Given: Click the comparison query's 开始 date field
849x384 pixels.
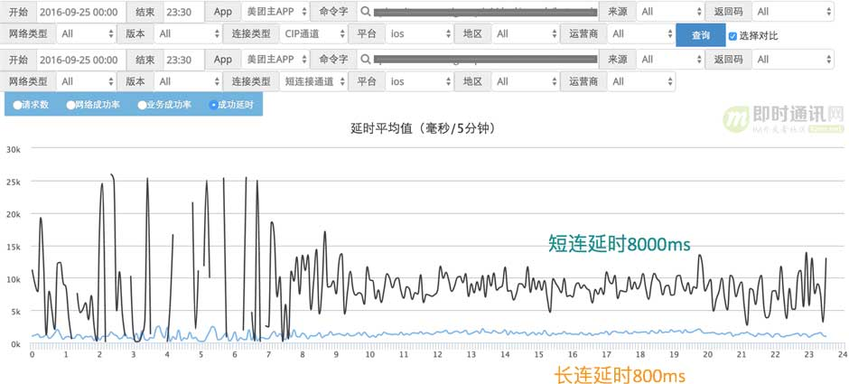Looking at the screenshot, I should [x=80, y=60].
